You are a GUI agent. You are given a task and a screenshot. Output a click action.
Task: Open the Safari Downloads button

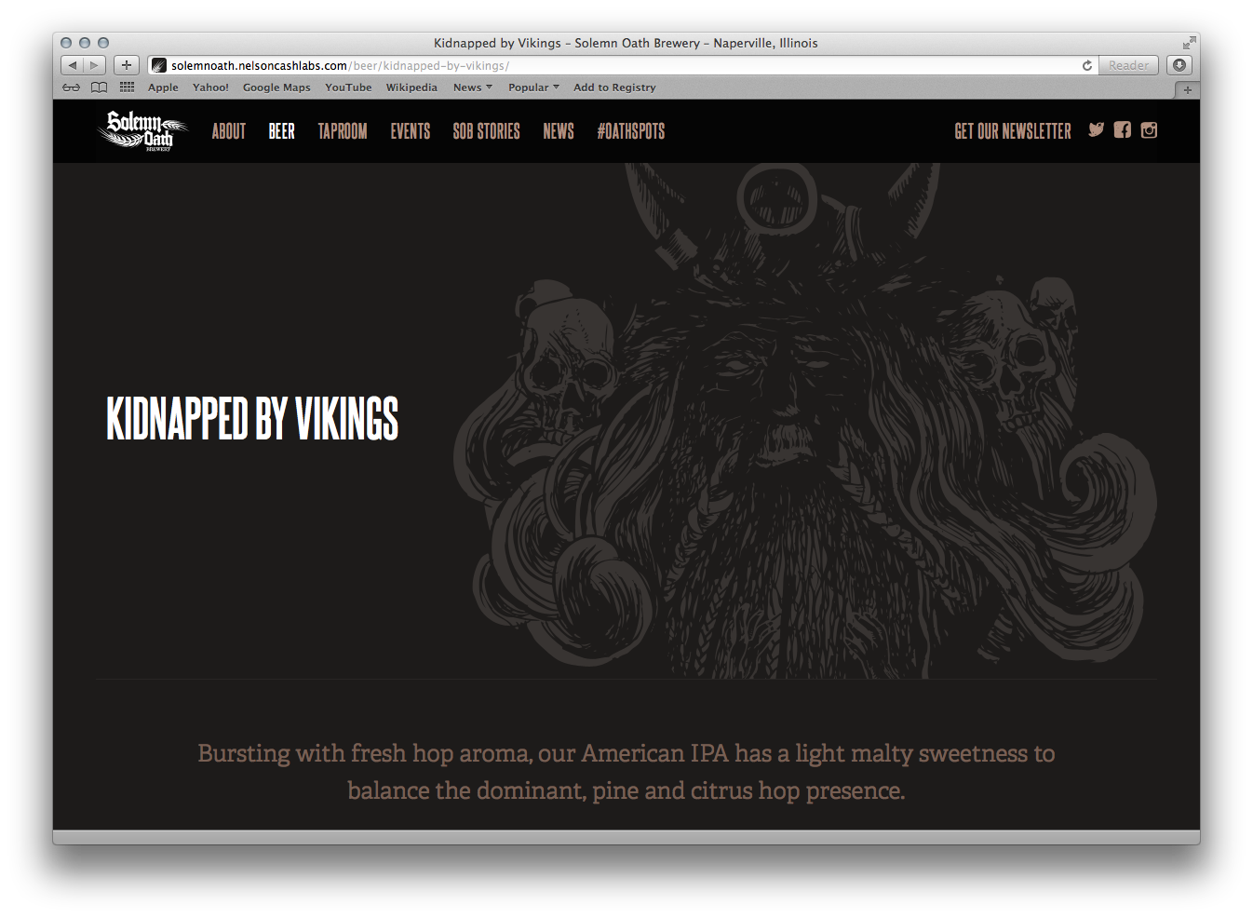(1179, 65)
